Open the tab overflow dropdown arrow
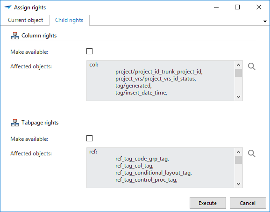The height and width of the screenshot is (212, 270). coord(265,22)
